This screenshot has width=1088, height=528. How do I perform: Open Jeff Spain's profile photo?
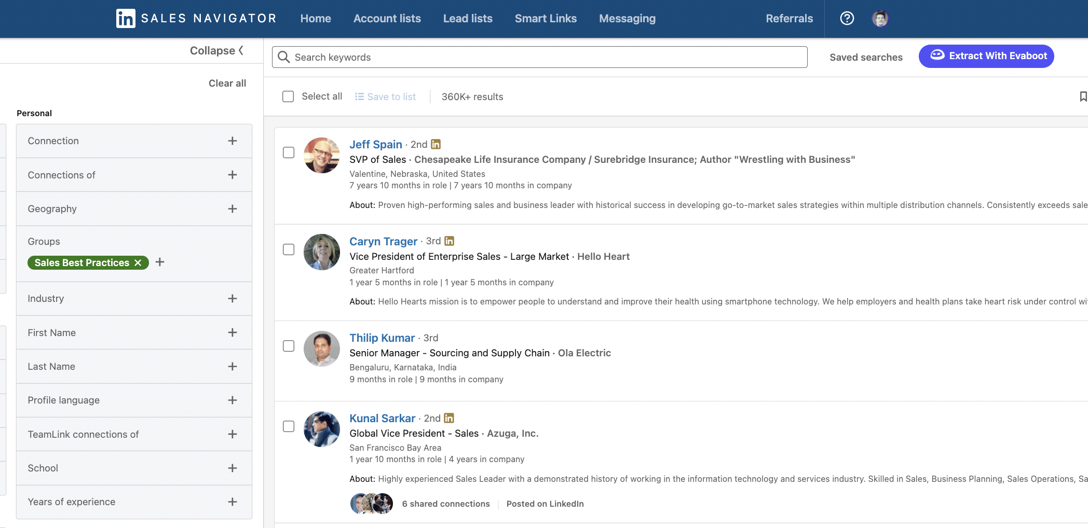click(321, 155)
